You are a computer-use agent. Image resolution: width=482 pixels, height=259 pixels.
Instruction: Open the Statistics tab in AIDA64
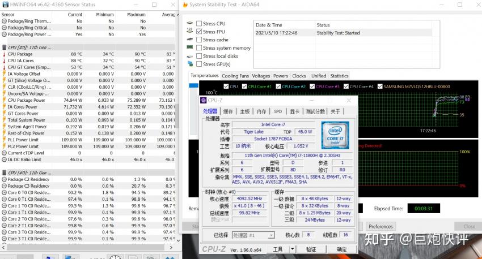(x=339, y=76)
